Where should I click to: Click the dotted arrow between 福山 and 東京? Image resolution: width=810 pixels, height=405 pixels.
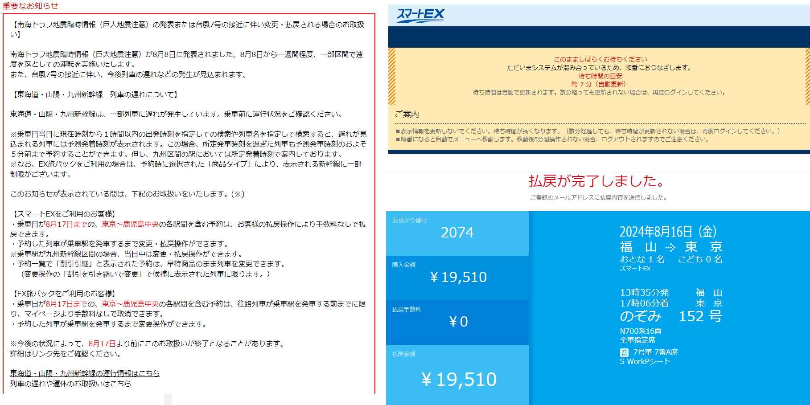point(670,247)
